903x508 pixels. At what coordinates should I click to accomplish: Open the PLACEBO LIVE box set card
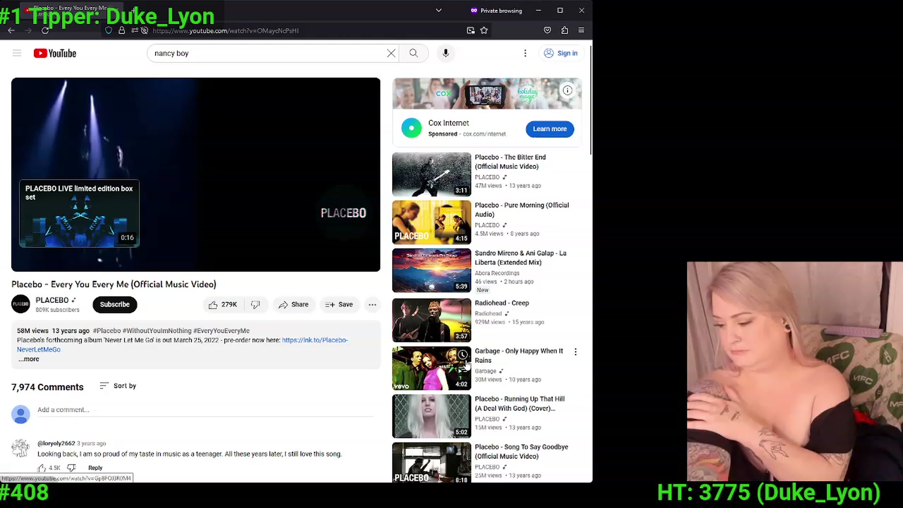[x=79, y=213]
